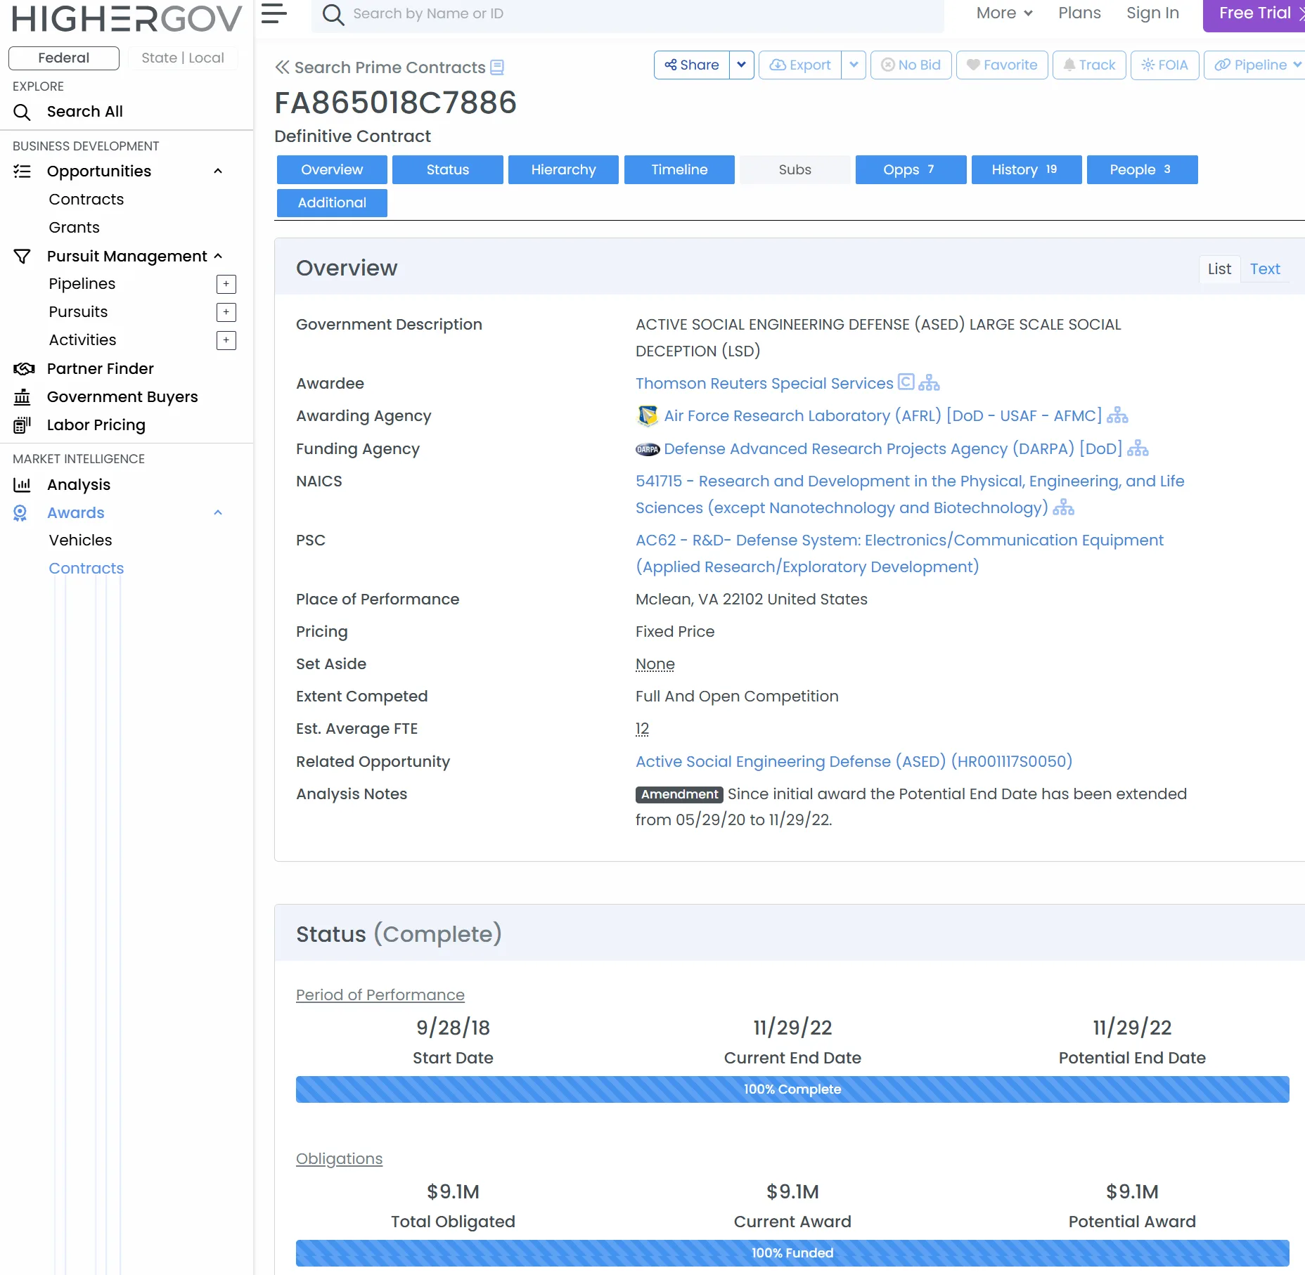Click the hamburger menu icon
Image resolution: width=1305 pixels, height=1275 pixels.
click(274, 13)
